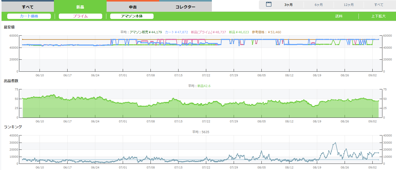Click the カート ¥47,872 legend entry
This screenshot has height=170, width=396.
(176, 32)
